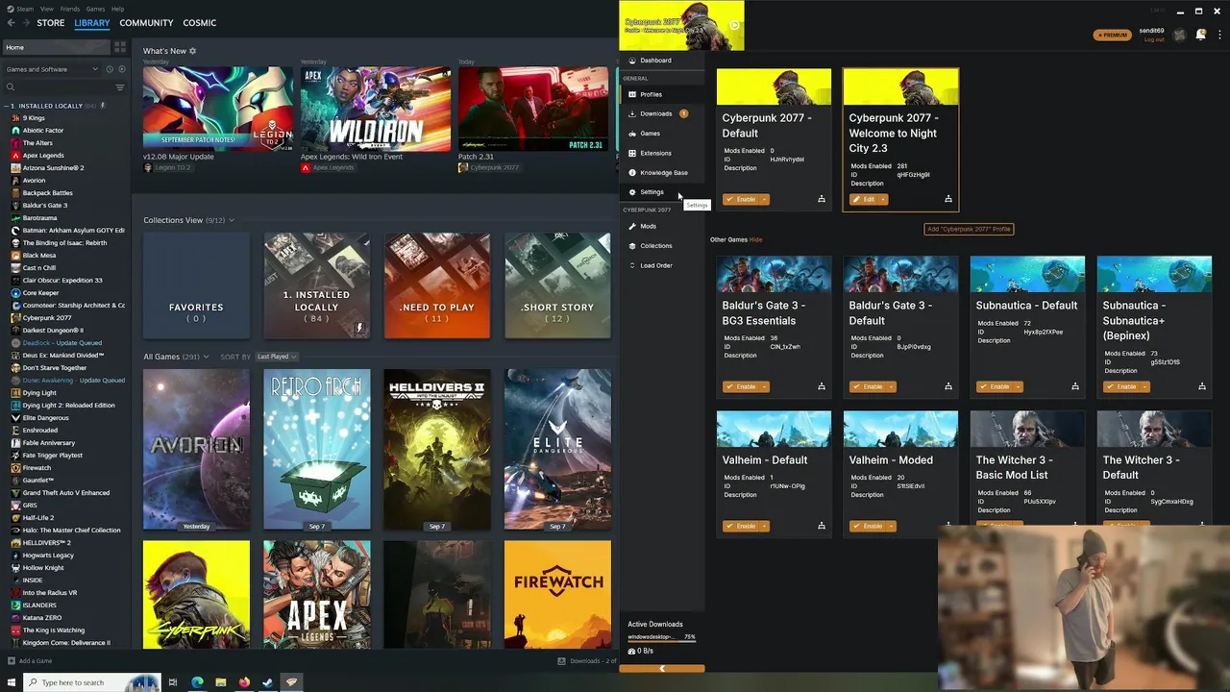1230x692 pixels.
Task: Open Last Played sort dropdown
Action: coord(277,357)
